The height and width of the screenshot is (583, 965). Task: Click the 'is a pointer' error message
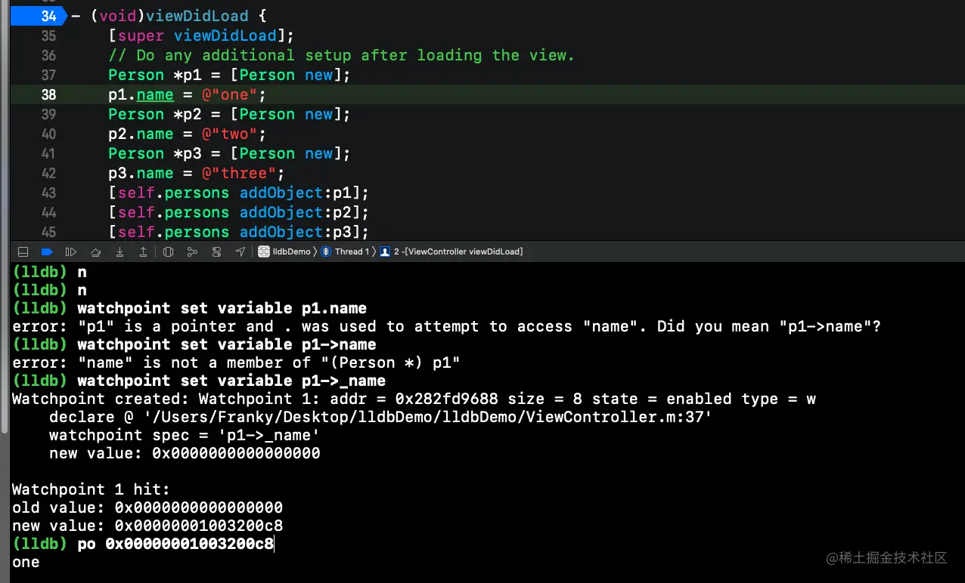coord(447,326)
